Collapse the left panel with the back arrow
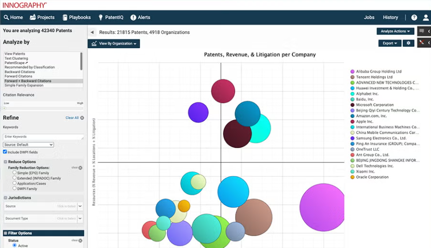The image size is (431, 248). tap(92, 32)
